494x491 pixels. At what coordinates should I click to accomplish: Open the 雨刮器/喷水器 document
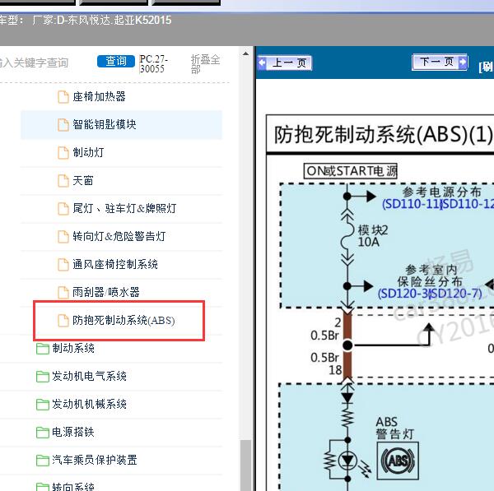coord(106,292)
